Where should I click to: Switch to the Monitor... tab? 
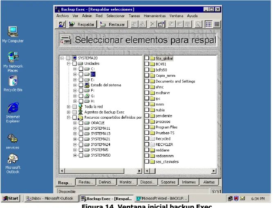coord(127,182)
